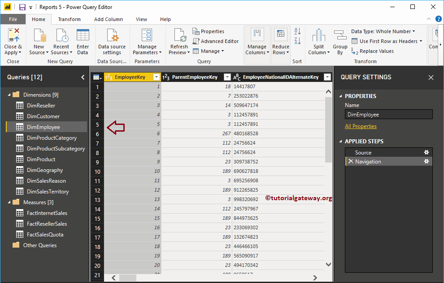Viewport: 444px width, 283px height.
Task: Click the Manage Columns icon
Action: pos(257,35)
